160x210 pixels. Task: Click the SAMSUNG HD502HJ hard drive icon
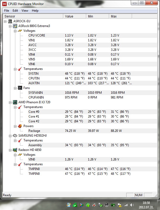pyautogui.click(x=16, y=136)
